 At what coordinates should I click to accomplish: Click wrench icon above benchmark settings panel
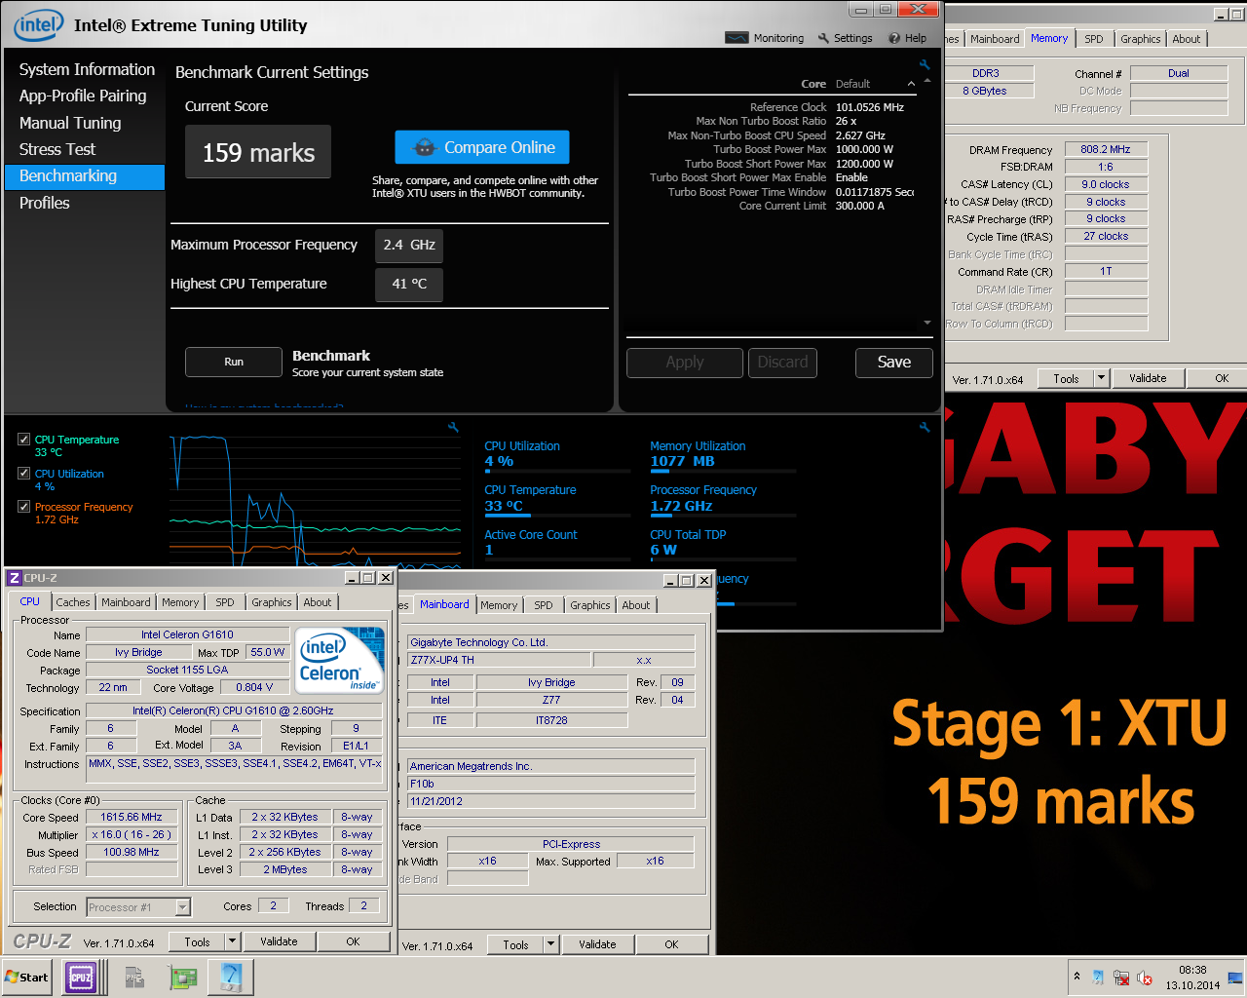tap(925, 65)
